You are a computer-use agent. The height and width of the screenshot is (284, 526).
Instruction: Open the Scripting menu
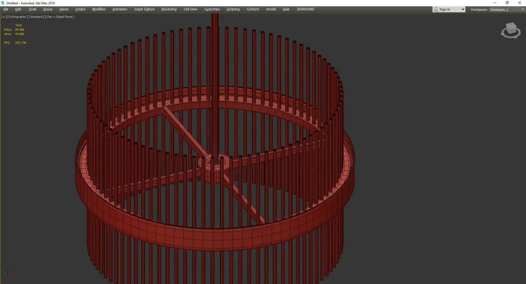point(233,9)
